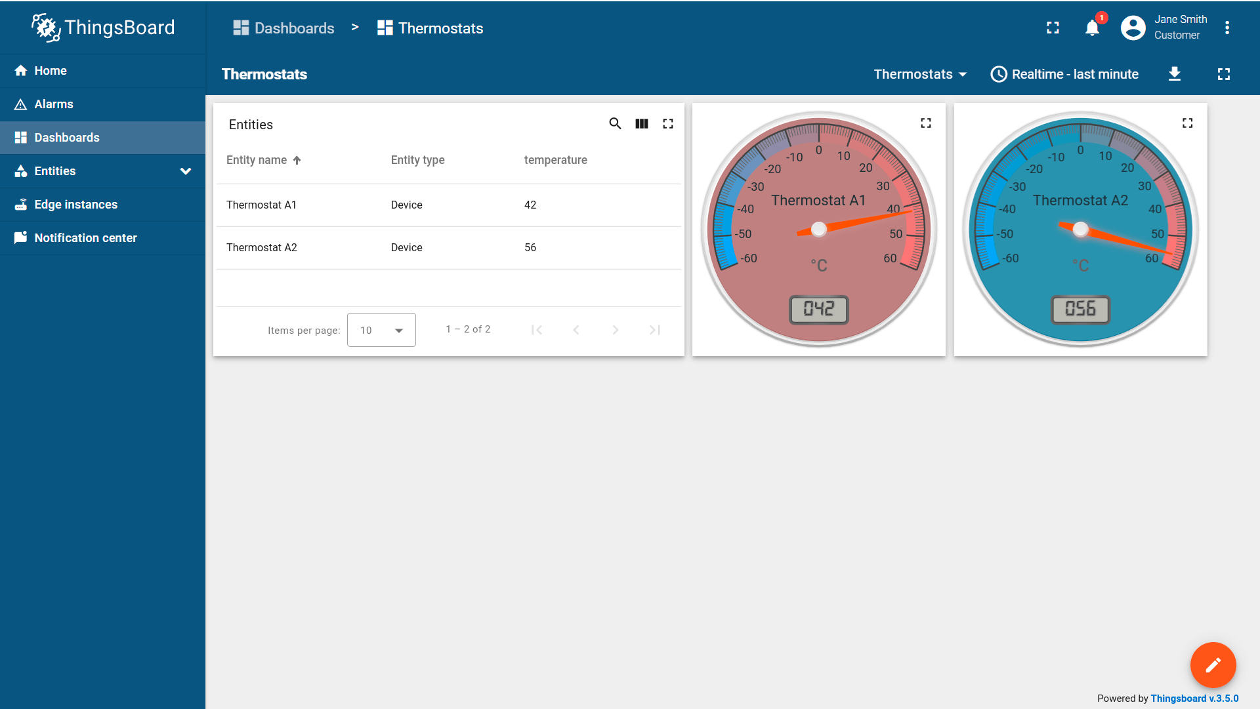Expand Thermostat A2 gauge to fullscreen
Screen dimensions: 1260x709
tap(1188, 123)
